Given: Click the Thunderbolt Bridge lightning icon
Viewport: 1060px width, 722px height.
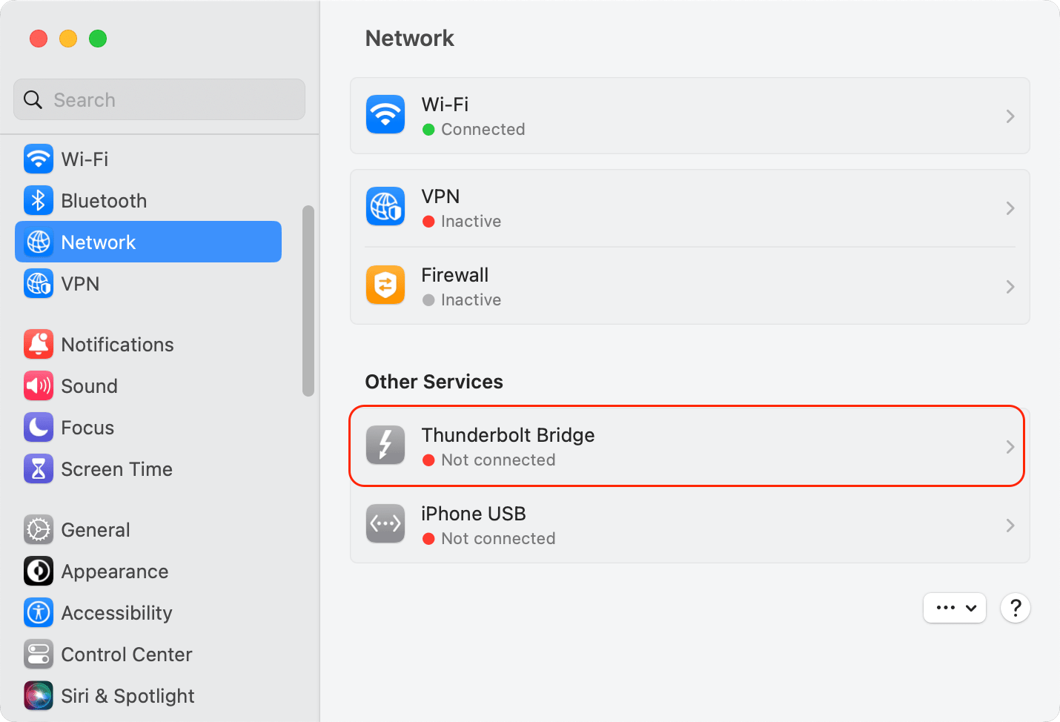Looking at the screenshot, I should pos(385,446).
